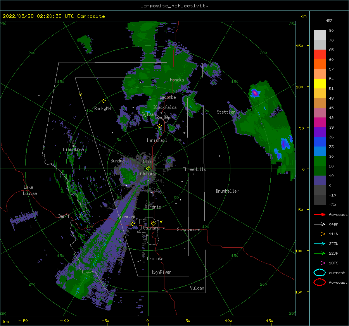Click the Limestone label
Viewport: 349px width, 326px height.
tap(73, 150)
